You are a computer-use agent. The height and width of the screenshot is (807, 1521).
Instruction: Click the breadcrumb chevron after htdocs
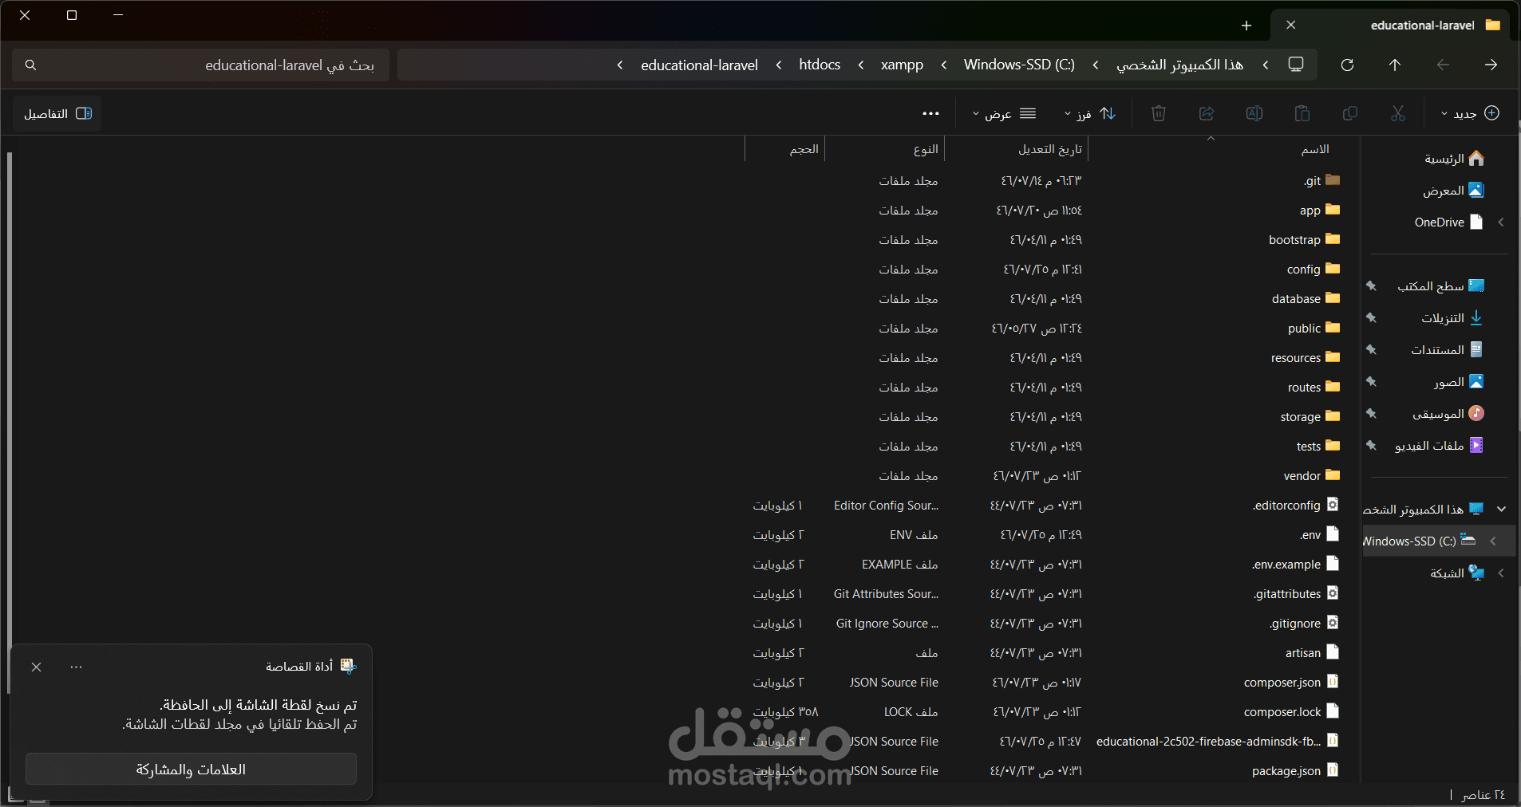pyautogui.click(x=779, y=65)
